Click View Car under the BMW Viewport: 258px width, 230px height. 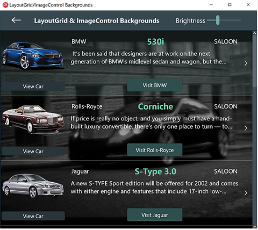(33, 87)
